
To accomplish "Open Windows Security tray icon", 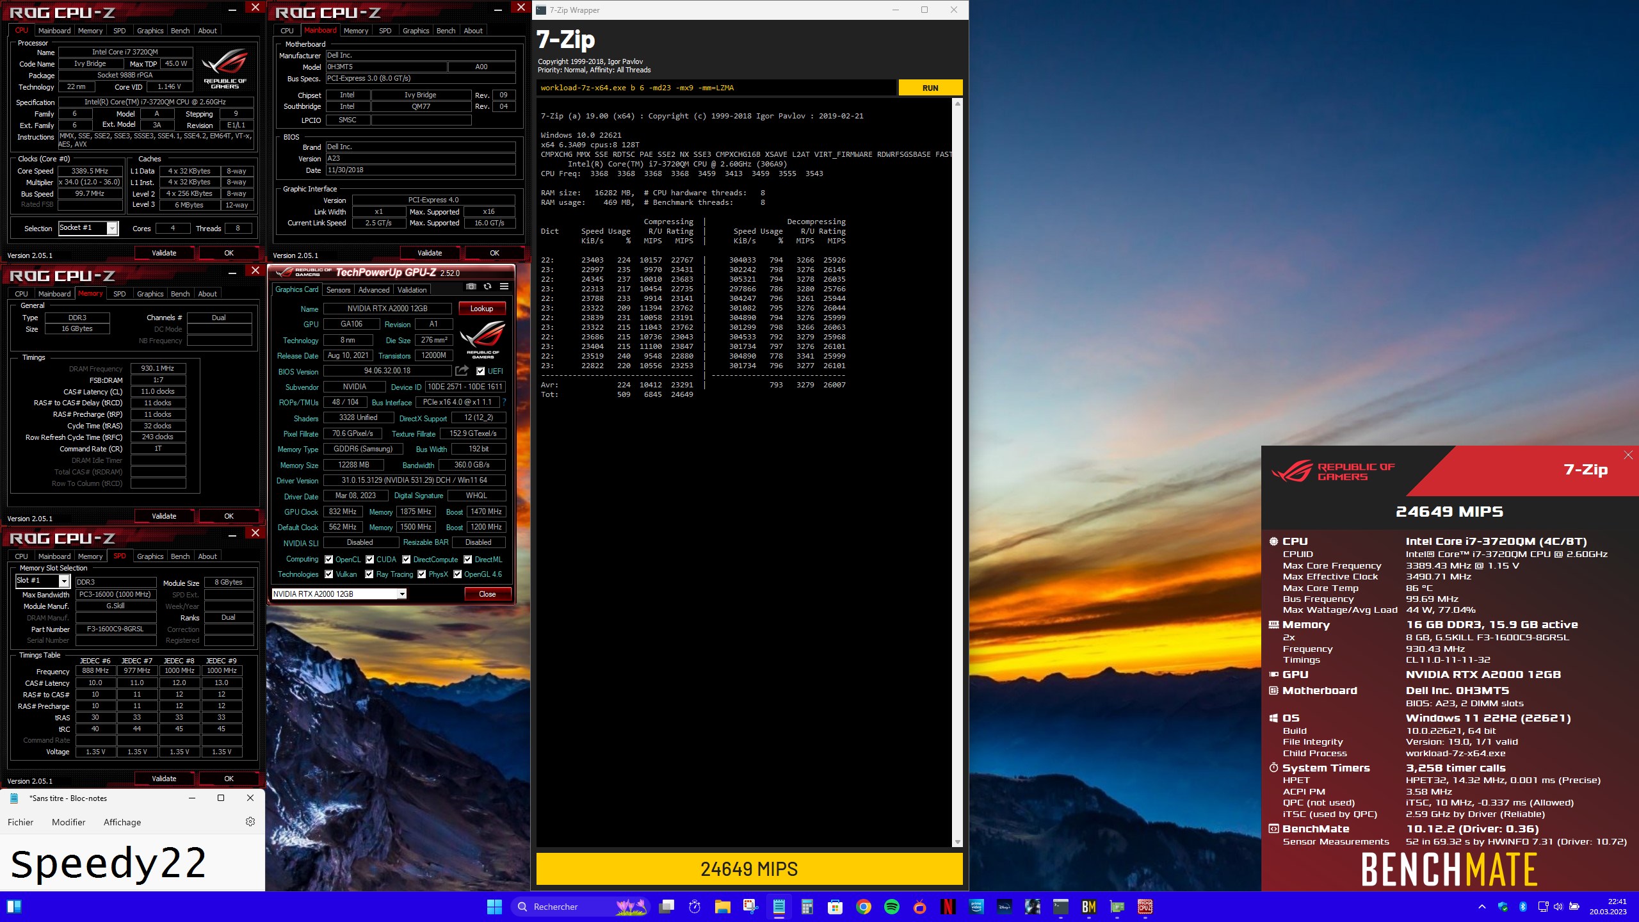I will pyautogui.click(x=1503, y=907).
